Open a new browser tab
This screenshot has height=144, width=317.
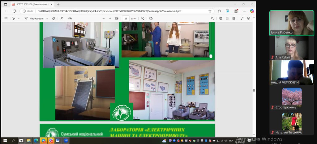(x=58, y=4)
